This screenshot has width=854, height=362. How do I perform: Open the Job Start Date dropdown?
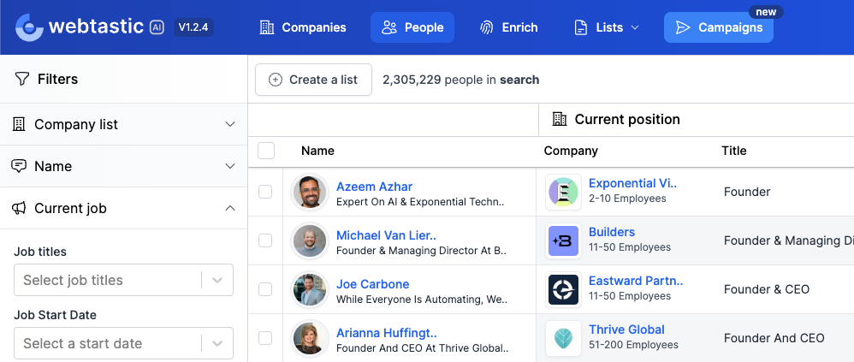pos(217,343)
